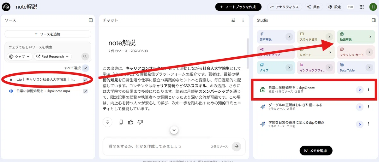Viewport: 379px width, 162px height.
Task: Toggle the すべて選択 checkbox
Action: [86, 68]
